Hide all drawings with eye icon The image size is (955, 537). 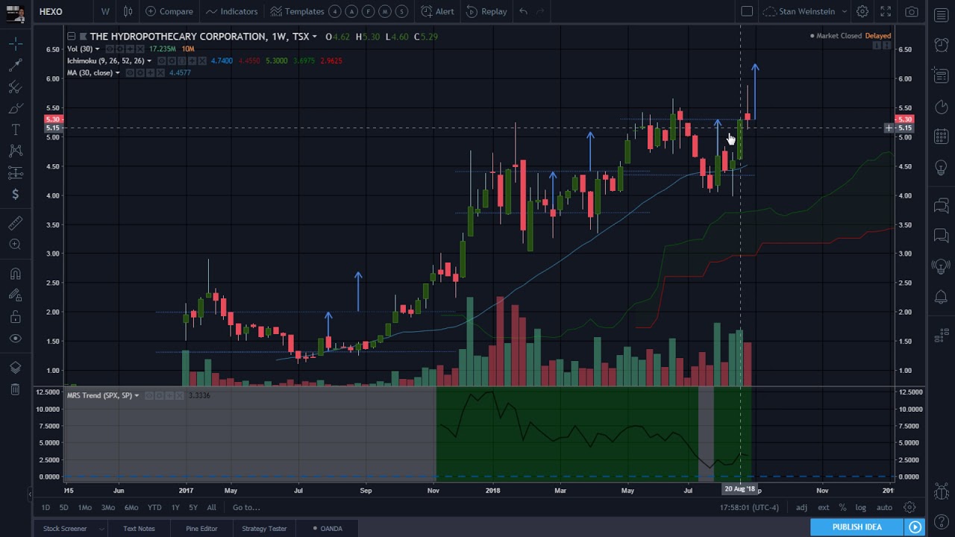click(x=15, y=339)
